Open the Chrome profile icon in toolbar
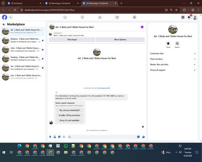The width and height of the screenshot is (202, 162). tap(193, 10)
